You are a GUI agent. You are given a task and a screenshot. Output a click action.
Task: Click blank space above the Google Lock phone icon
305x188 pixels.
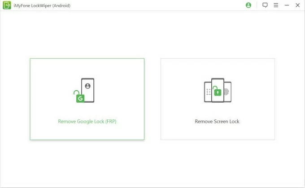point(87,68)
